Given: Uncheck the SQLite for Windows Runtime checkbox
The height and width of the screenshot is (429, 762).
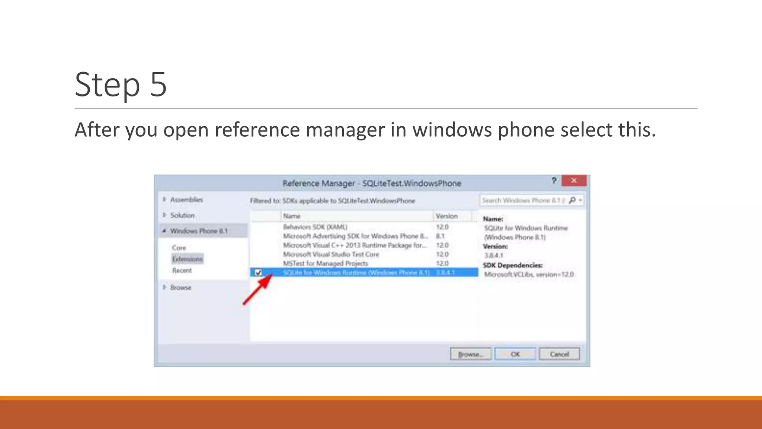Looking at the screenshot, I should pyautogui.click(x=258, y=273).
